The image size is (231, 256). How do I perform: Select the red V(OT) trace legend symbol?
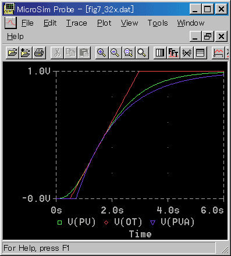(x=106, y=222)
